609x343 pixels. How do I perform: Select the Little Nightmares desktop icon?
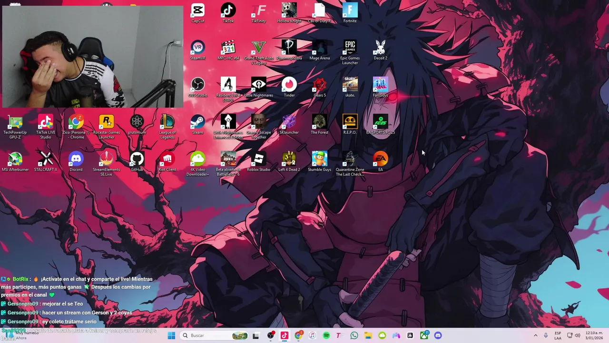click(259, 87)
